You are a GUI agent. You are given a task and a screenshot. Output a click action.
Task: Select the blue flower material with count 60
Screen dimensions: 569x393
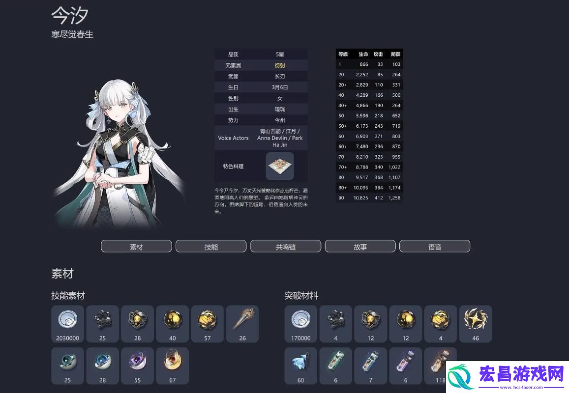301,366
